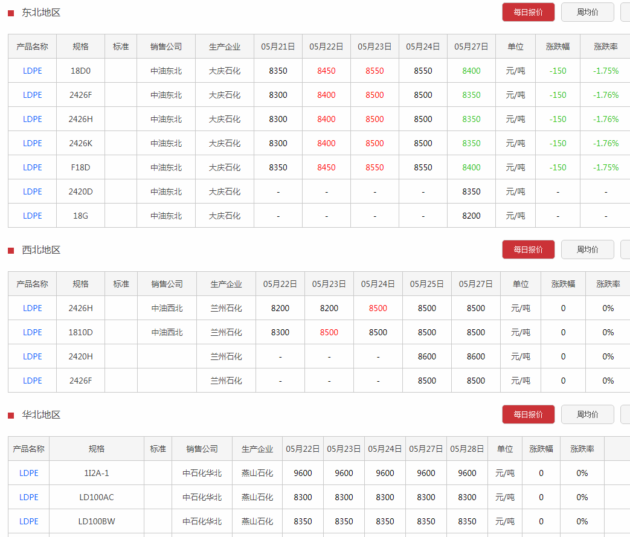
Task: Click 元/吨 unit in 2420D row
Action: [515, 191]
